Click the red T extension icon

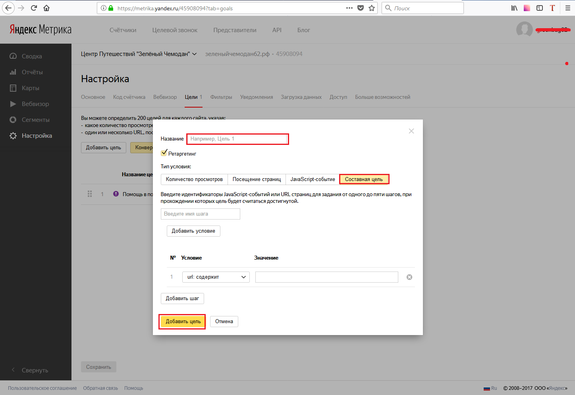coord(552,8)
